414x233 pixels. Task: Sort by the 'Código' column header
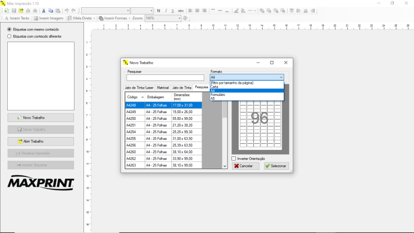tap(135, 97)
